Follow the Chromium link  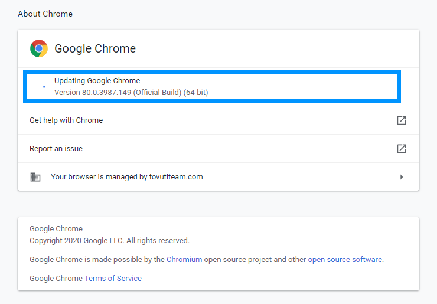pos(184,260)
